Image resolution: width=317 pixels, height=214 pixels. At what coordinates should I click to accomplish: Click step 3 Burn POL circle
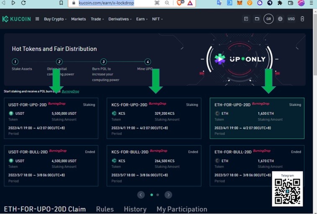pyautogui.click(x=103, y=62)
